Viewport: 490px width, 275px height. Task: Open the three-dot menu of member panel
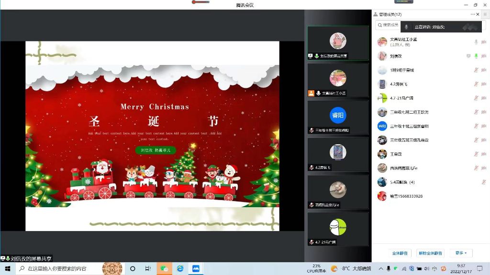click(x=472, y=14)
